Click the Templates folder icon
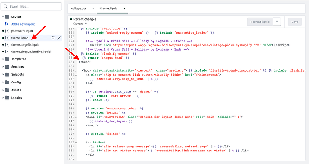Screen dimensions: 309x164 pos(7,59)
